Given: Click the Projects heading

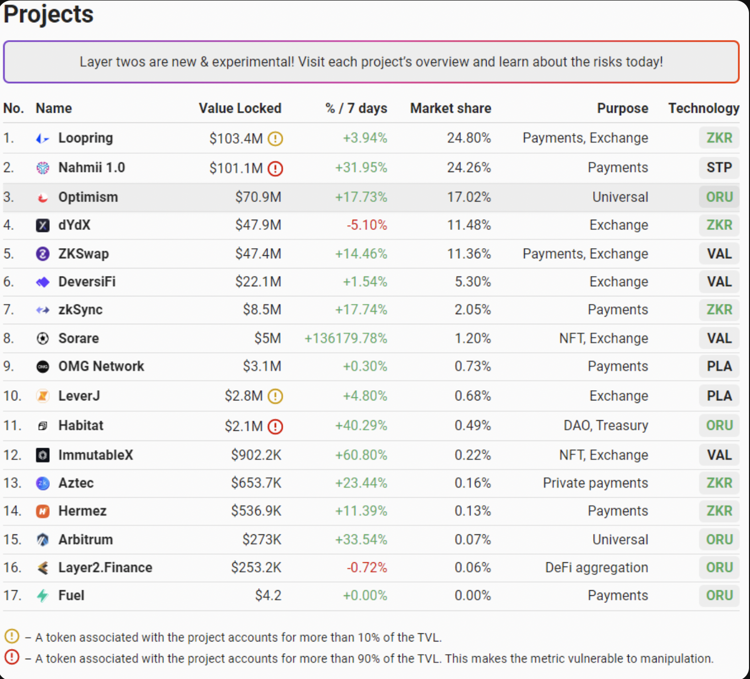Looking at the screenshot, I should click(49, 14).
